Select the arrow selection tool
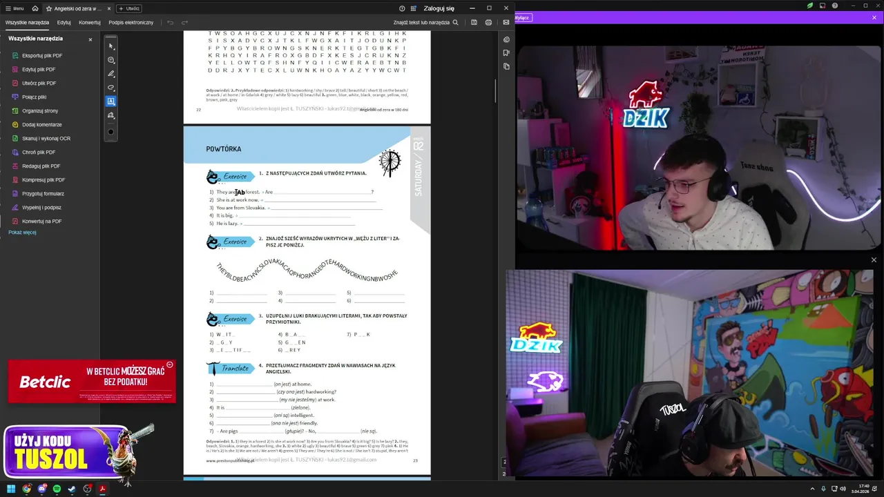 pos(111,46)
